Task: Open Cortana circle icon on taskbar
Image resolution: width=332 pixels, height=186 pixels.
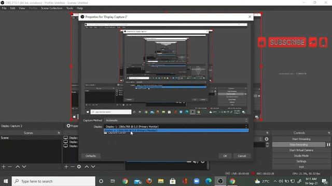Action: click(x=101, y=181)
